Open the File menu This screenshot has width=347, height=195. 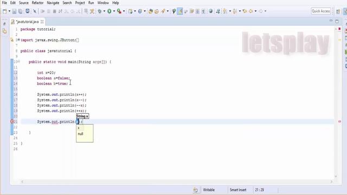tap(4, 3)
